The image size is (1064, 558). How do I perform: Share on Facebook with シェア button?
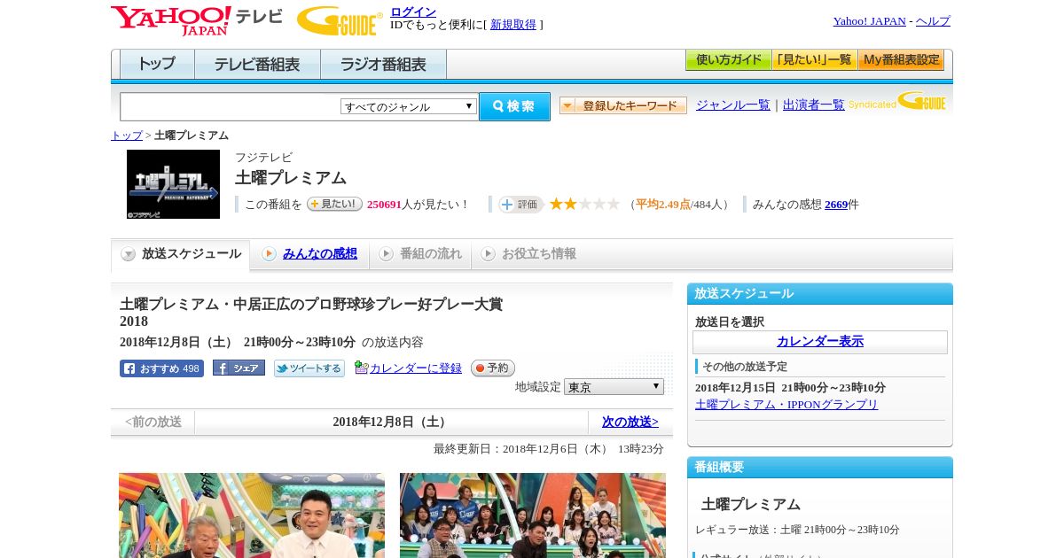pyautogui.click(x=239, y=368)
